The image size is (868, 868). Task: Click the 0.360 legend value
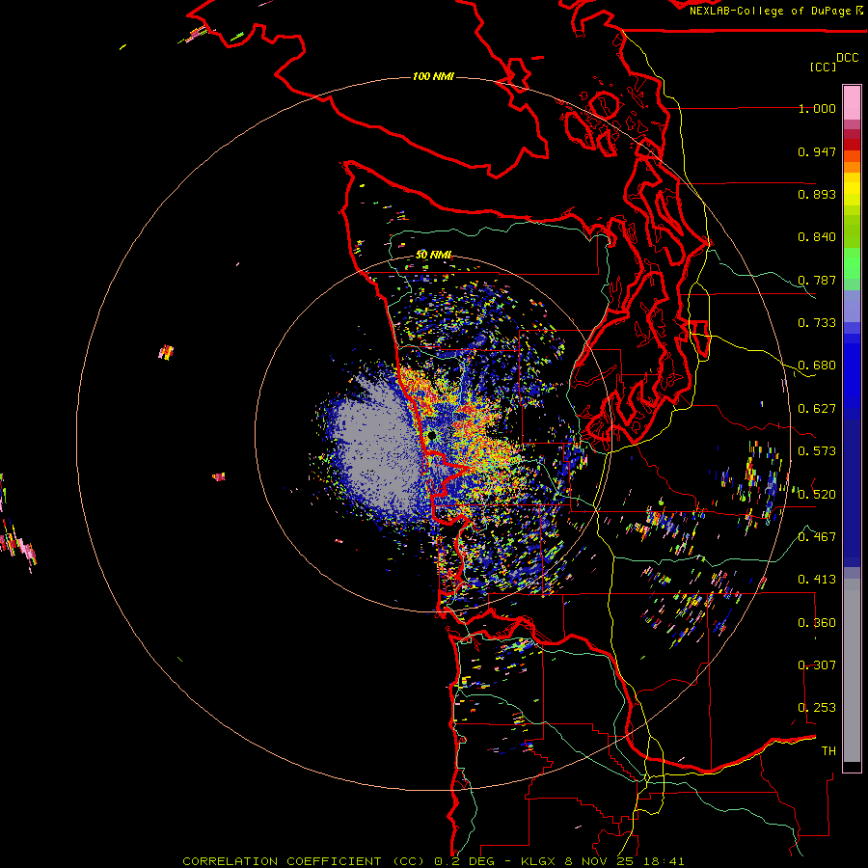(817, 623)
